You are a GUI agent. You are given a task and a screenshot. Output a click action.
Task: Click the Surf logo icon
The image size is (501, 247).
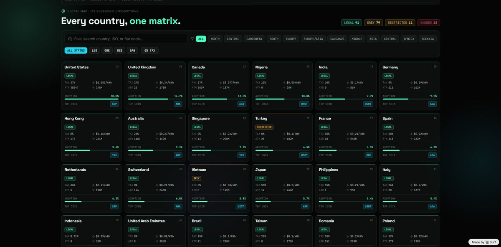[x=487, y=242]
